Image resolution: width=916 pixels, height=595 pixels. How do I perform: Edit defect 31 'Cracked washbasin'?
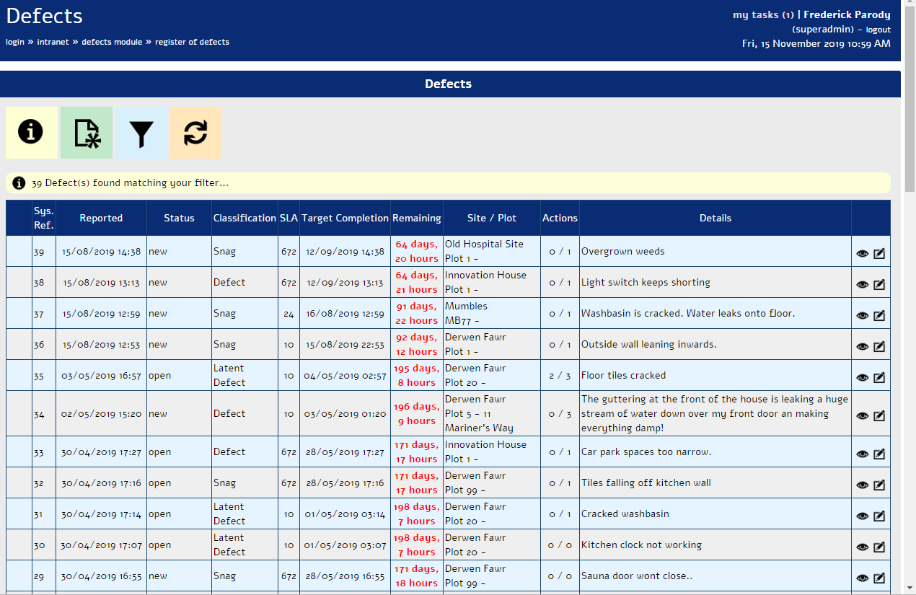click(879, 514)
